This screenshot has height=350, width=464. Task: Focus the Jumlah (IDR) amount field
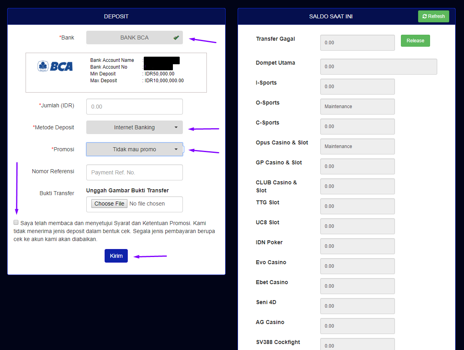coord(134,107)
